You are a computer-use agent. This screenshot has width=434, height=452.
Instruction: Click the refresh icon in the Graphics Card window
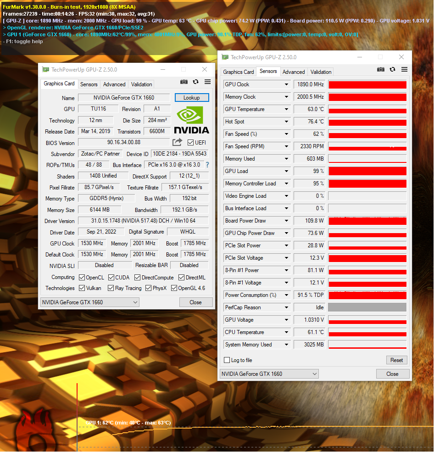[x=196, y=82]
